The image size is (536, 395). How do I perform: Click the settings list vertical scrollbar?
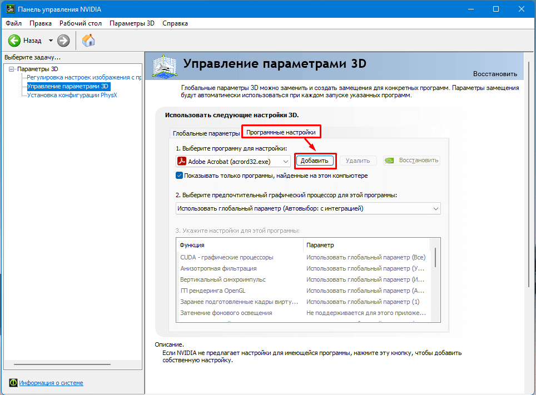tap(435, 258)
